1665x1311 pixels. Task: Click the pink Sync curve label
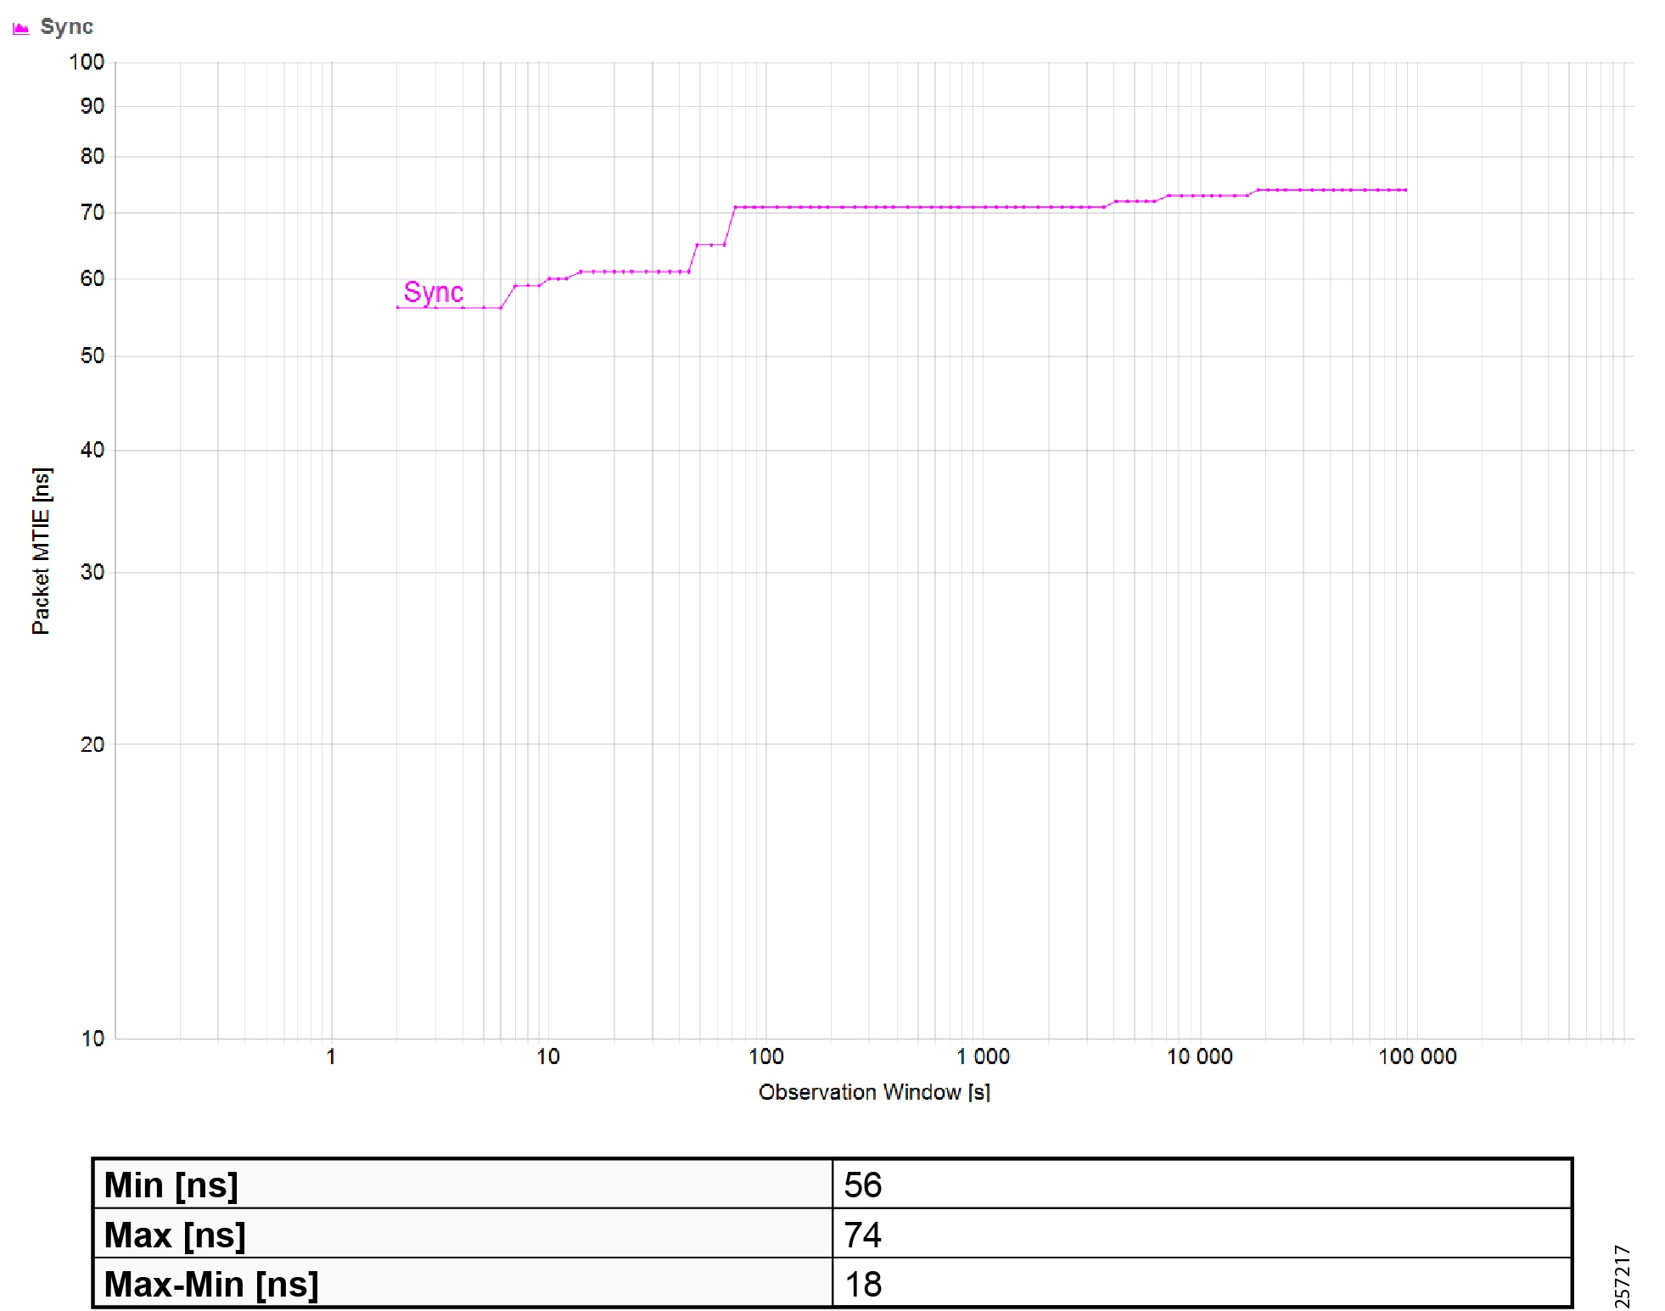coord(434,292)
